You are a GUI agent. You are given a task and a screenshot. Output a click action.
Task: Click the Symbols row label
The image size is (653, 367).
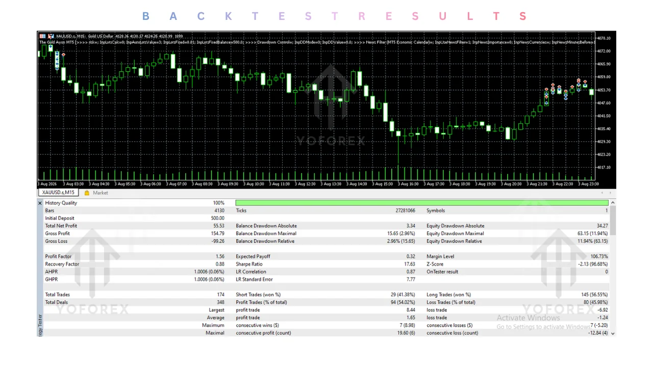[436, 211]
